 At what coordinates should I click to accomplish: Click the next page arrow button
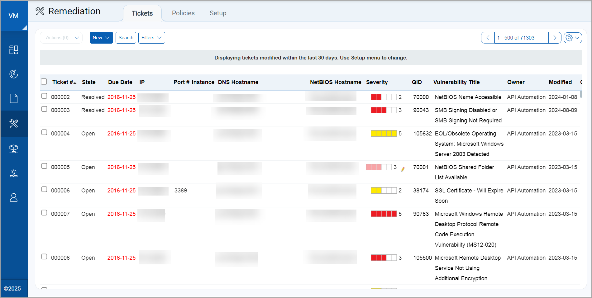(x=555, y=38)
